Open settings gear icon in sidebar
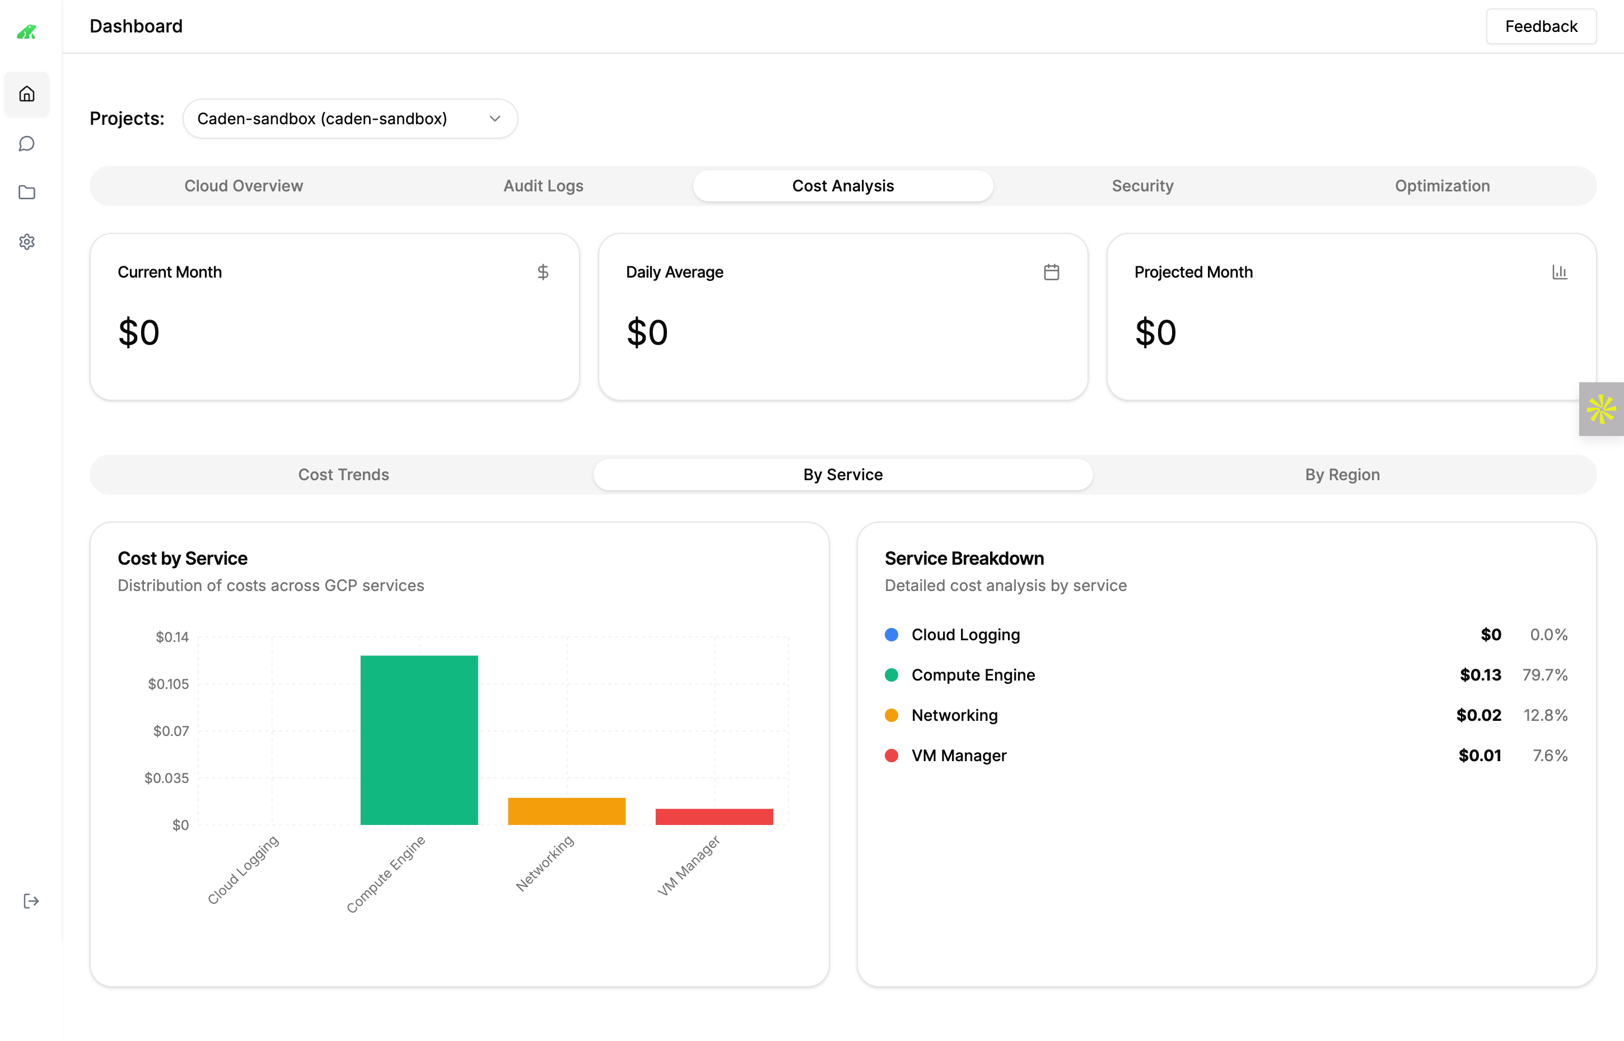 click(26, 241)
